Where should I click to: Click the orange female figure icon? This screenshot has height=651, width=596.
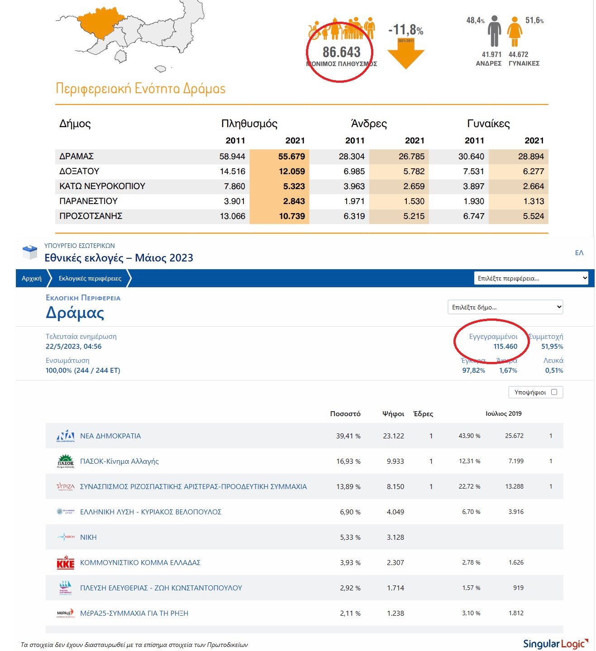pyautogui.click(x=514, y=31)
